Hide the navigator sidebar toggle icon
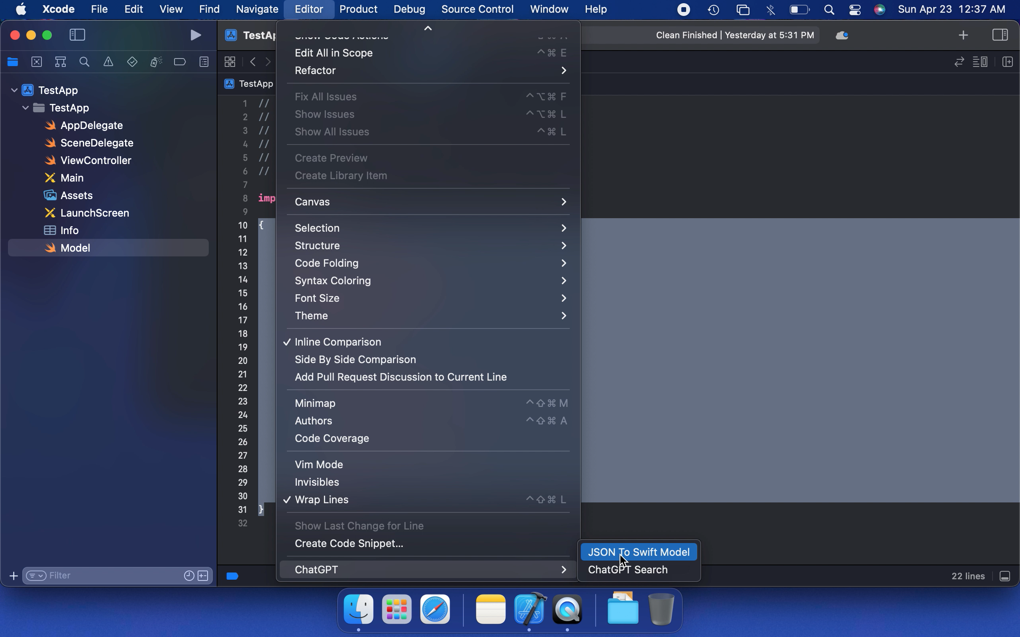Viewport: 1020px width, 637px height. 77,35
